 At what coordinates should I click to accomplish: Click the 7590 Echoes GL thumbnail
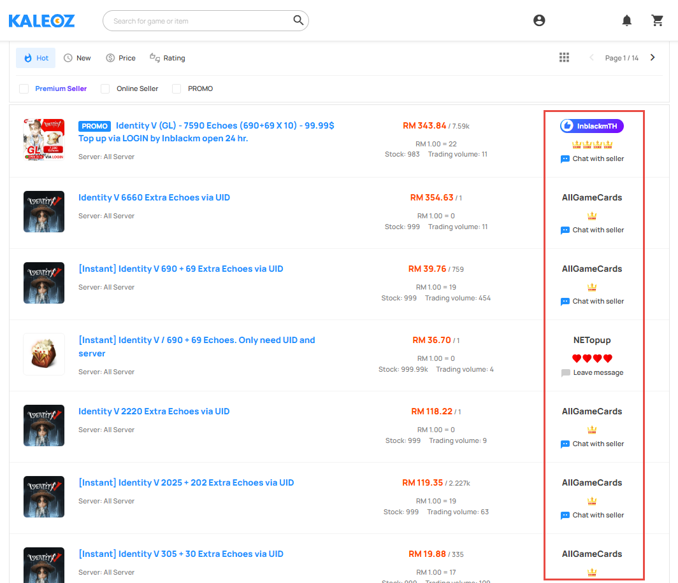[x=44, y=139]
